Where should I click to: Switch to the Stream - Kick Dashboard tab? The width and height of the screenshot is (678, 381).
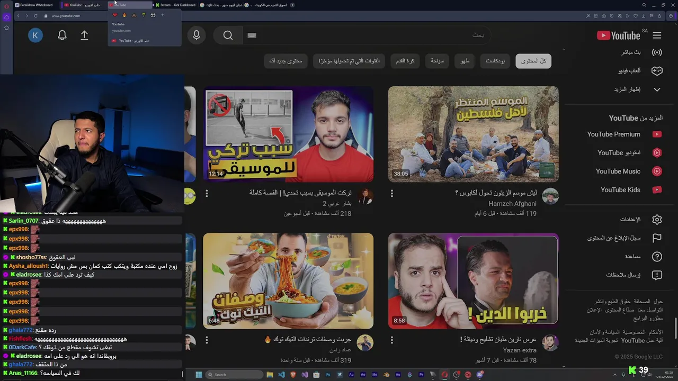[176, 5]
